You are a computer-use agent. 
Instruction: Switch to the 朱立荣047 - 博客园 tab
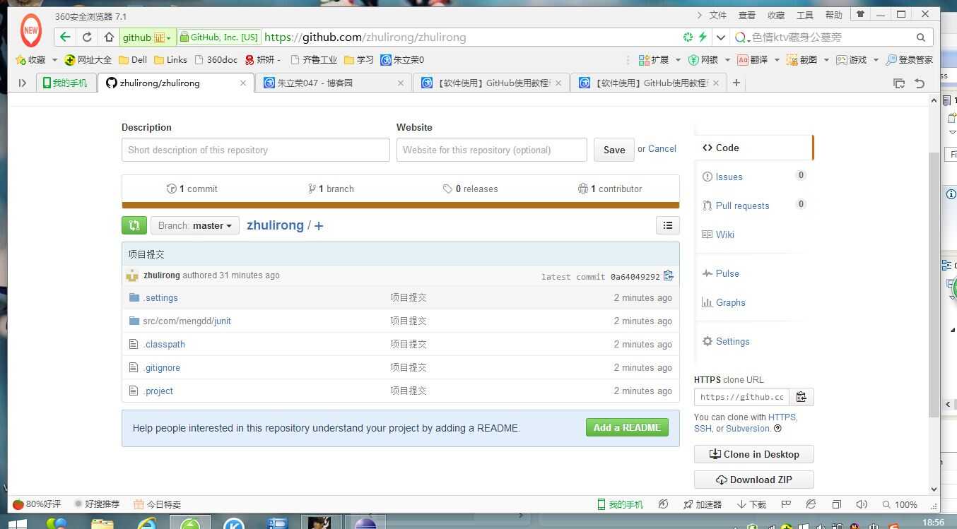tap(332, 83)
